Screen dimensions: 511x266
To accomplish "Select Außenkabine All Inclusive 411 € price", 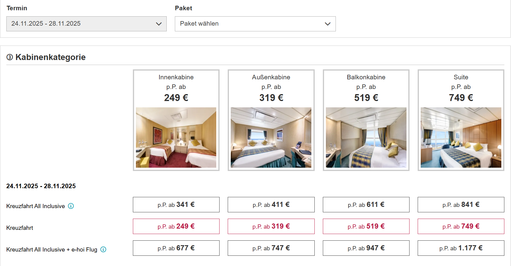I will (271, 205).
